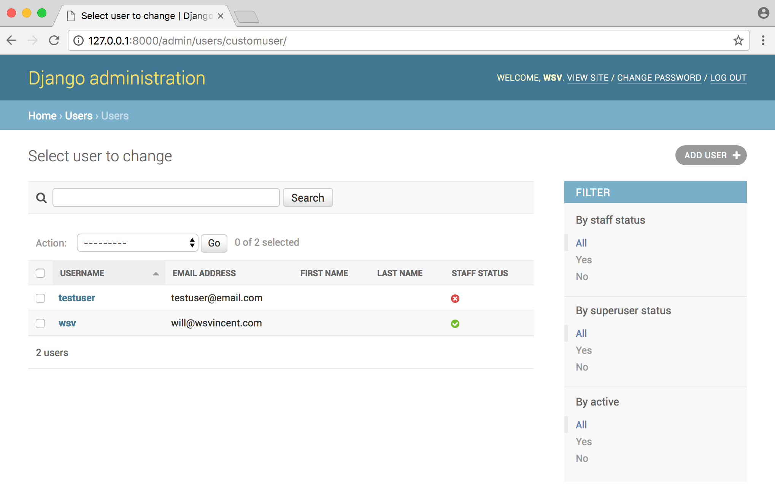Click the red X staff status icon for testuser
The image size is (775, 490).
[455, 298]
